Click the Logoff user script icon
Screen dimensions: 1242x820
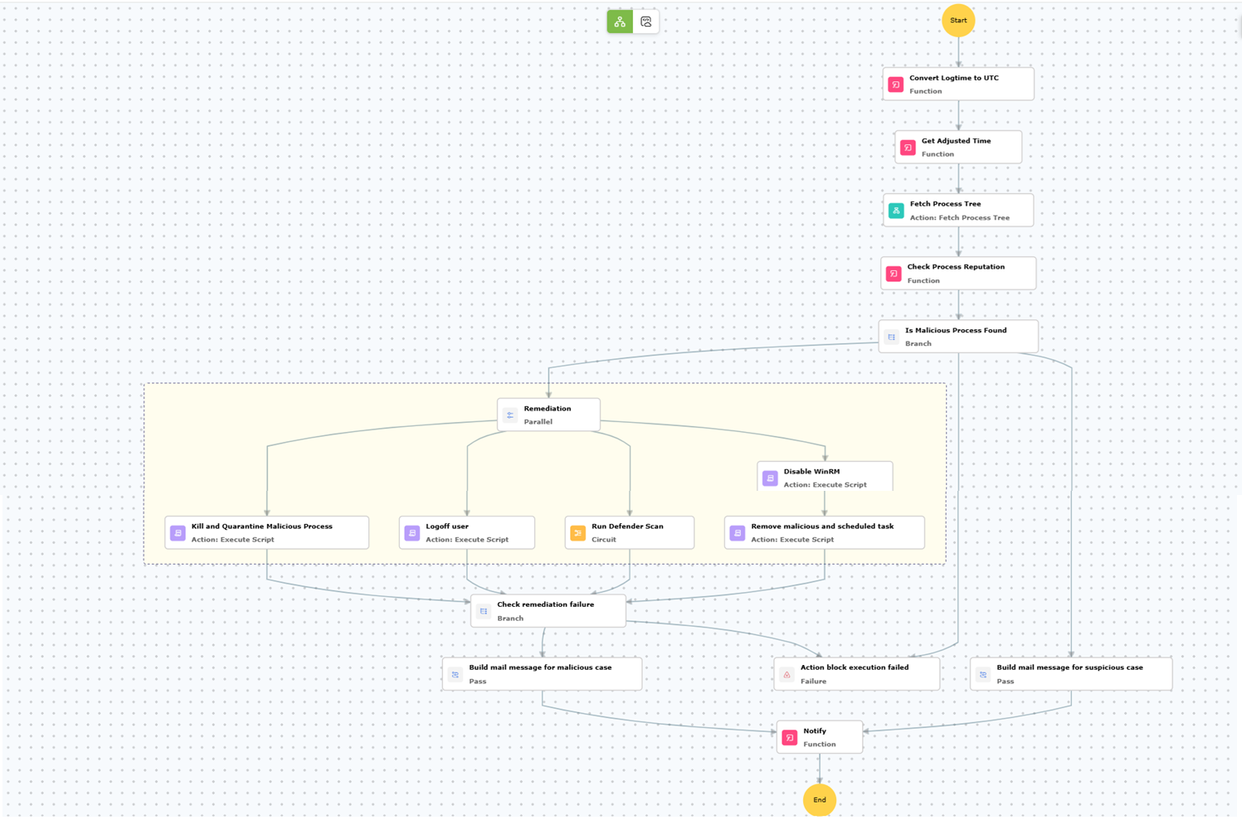click(412, 533)
